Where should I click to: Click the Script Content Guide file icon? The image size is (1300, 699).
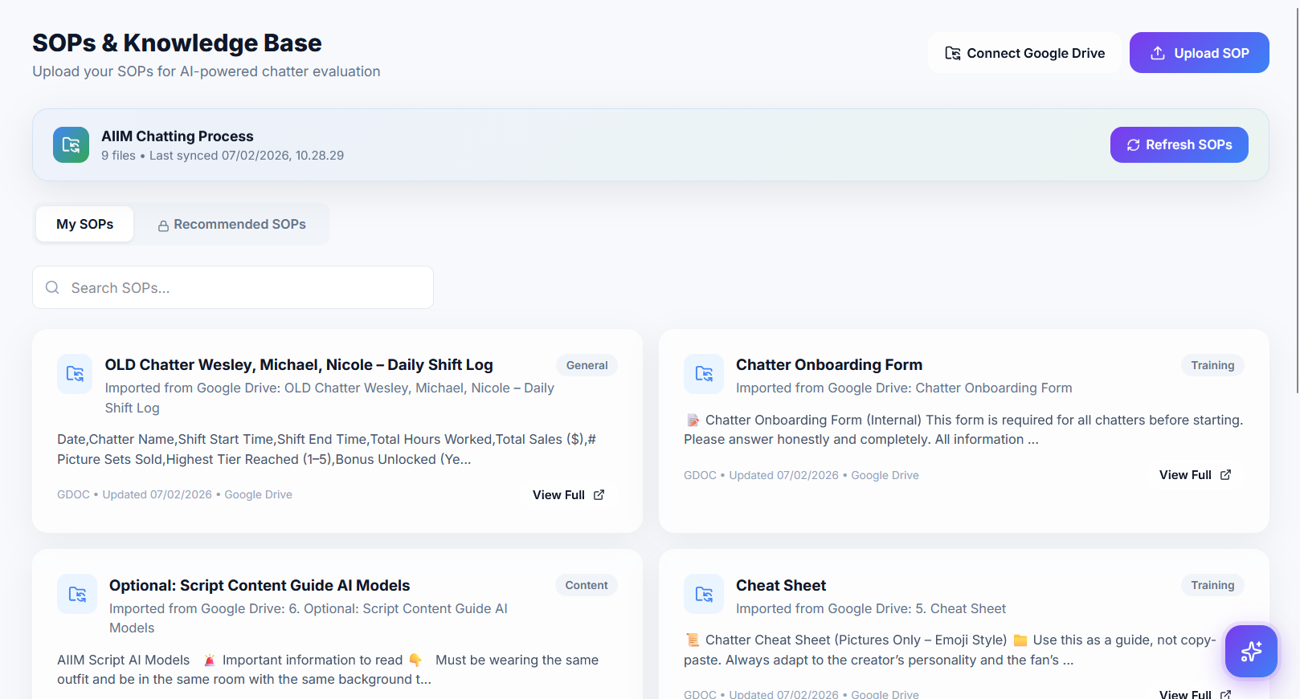[77, 594]
